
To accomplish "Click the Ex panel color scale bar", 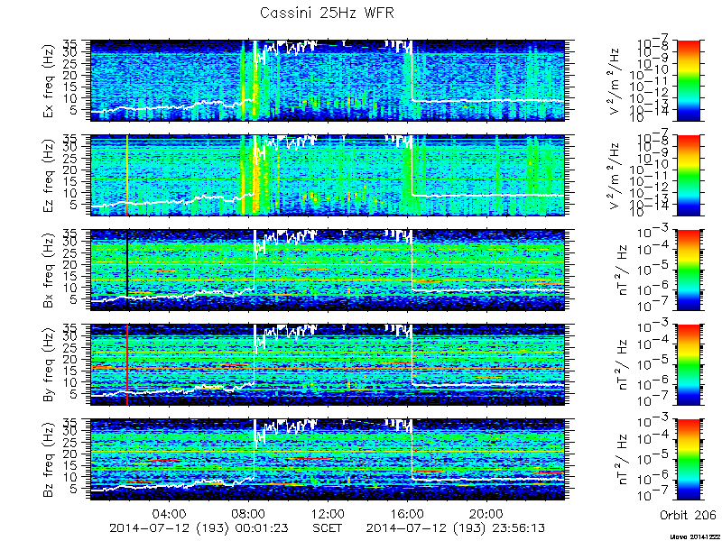I will 688,81.
